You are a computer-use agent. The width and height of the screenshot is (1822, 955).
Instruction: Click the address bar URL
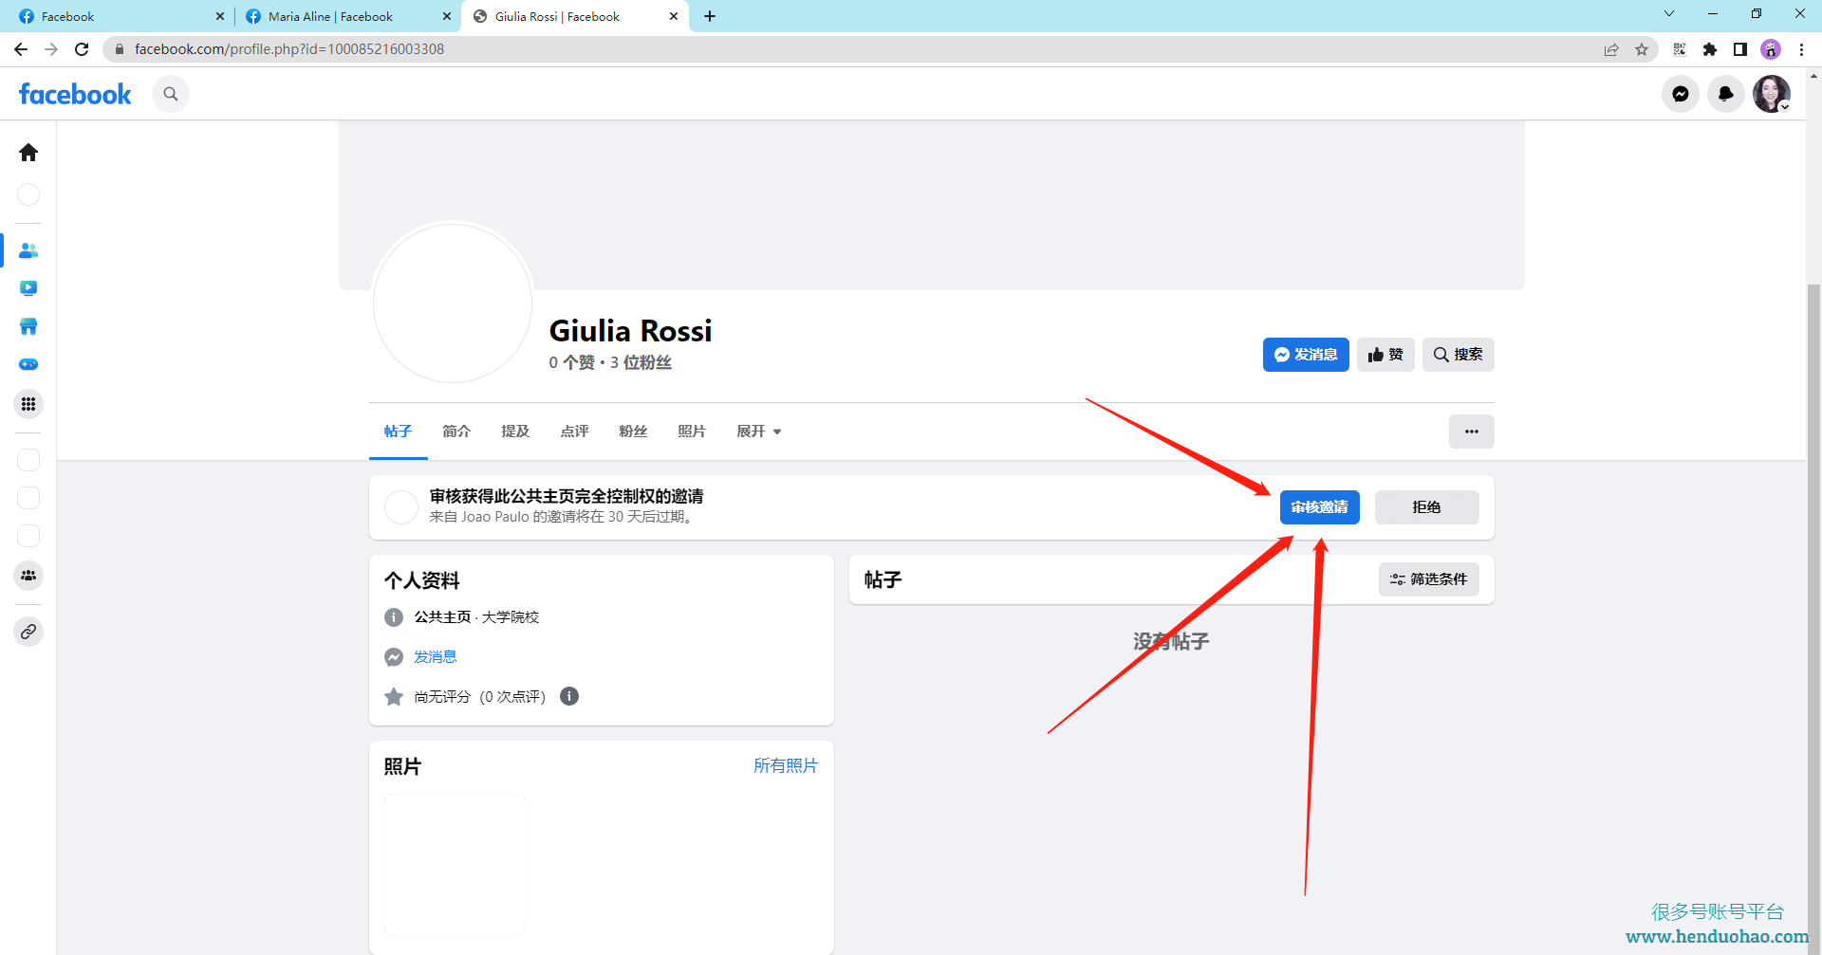(x=289, y=49)
